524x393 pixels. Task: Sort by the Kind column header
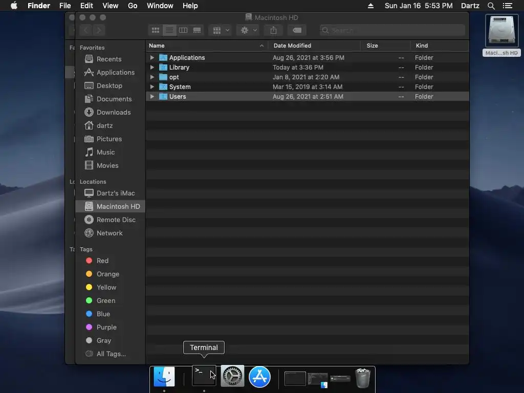[440, 46]
